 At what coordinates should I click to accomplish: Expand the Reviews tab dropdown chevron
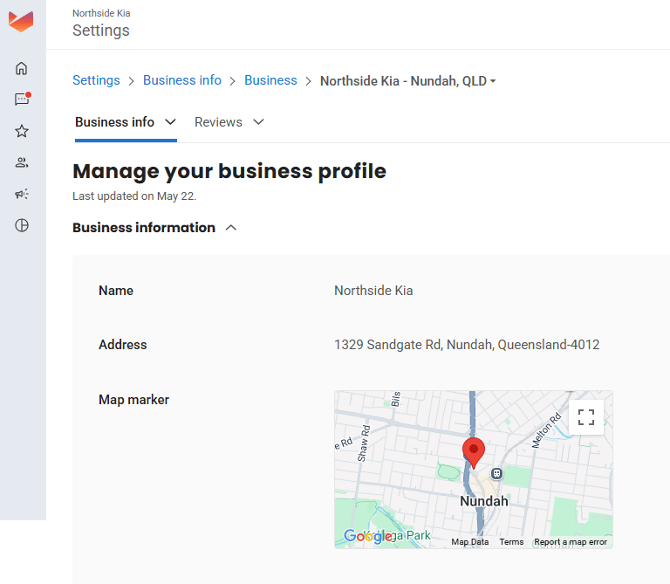pos(258,122)
